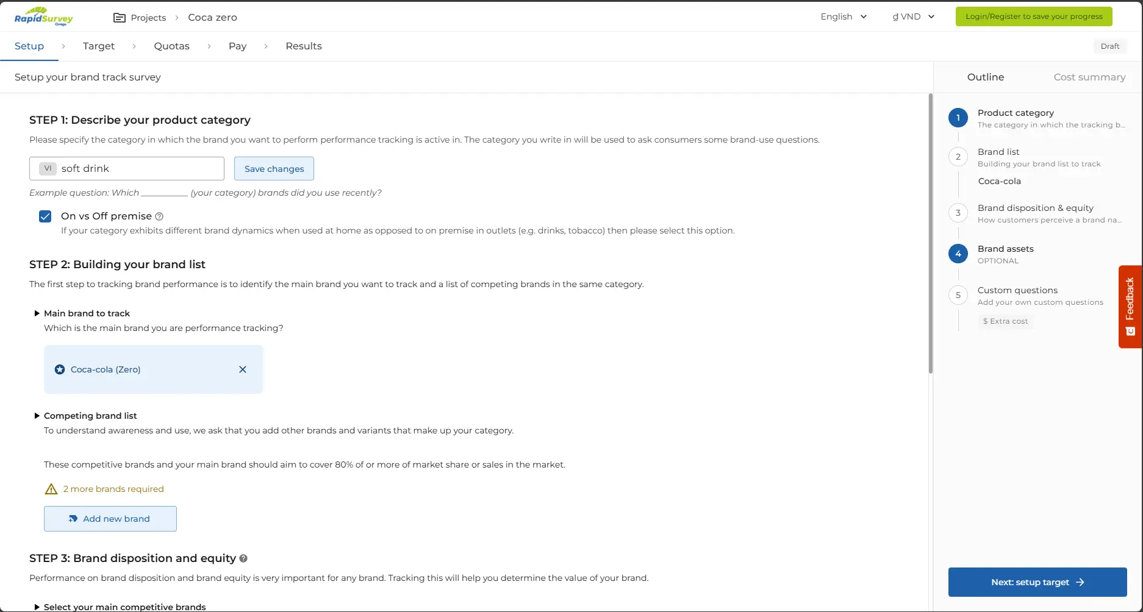This screenshot has height=612, width=1143.
Task: Go to outline step 1 circle
Action: pyautogui.click(x=958, y=118)
